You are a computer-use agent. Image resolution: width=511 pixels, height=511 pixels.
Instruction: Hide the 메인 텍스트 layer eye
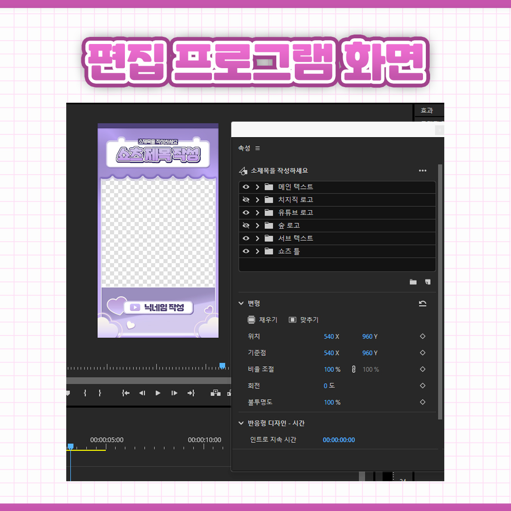tap(246, 187)
